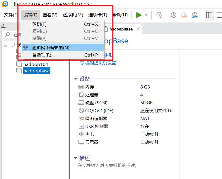The image size is (222, 179).
Task: Click the 正在使用文件 D:... value
Action: 158,111
